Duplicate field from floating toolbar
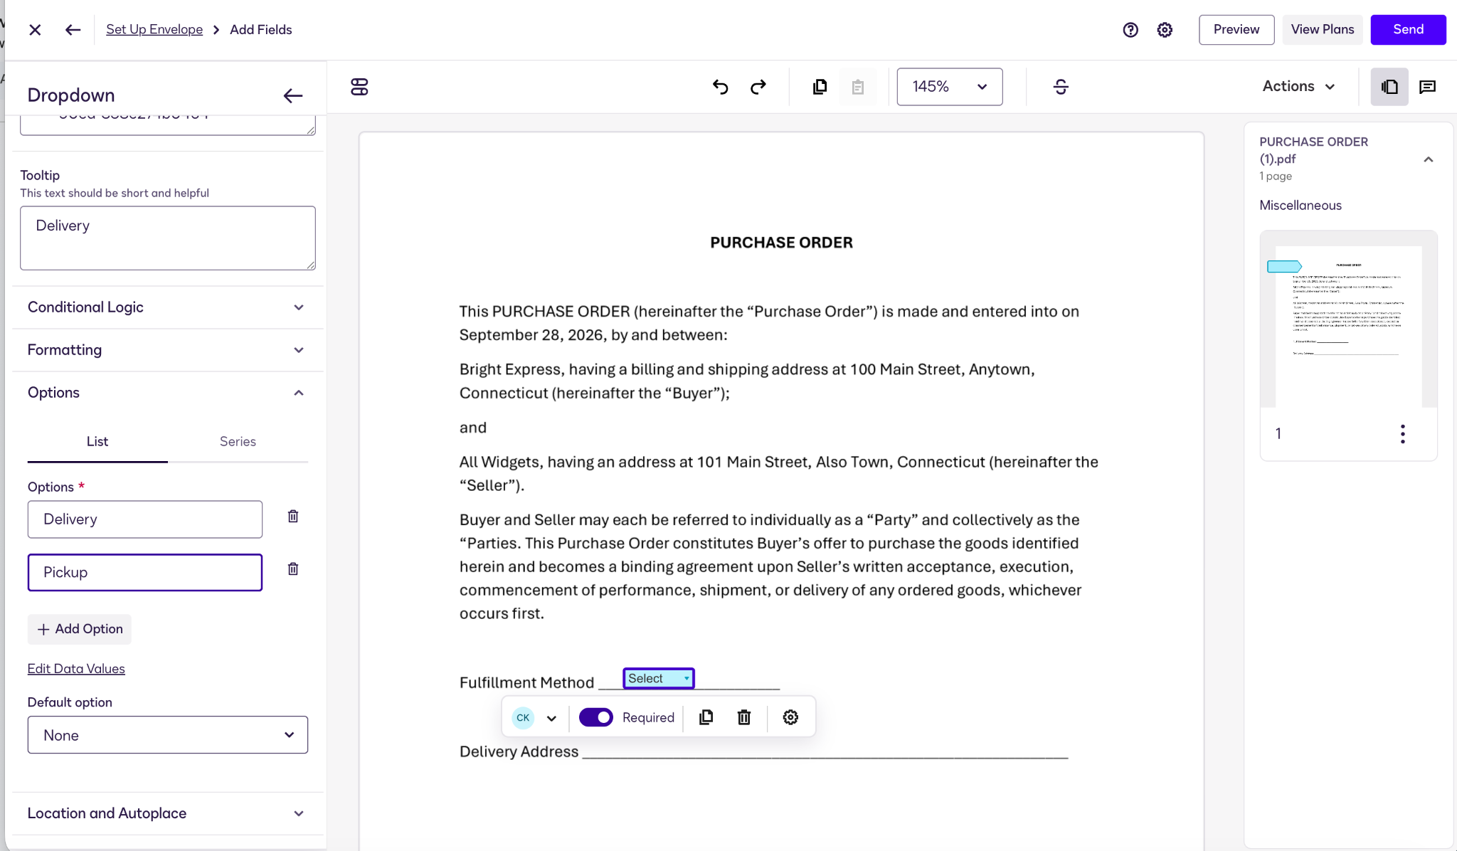 click(706, 717)
